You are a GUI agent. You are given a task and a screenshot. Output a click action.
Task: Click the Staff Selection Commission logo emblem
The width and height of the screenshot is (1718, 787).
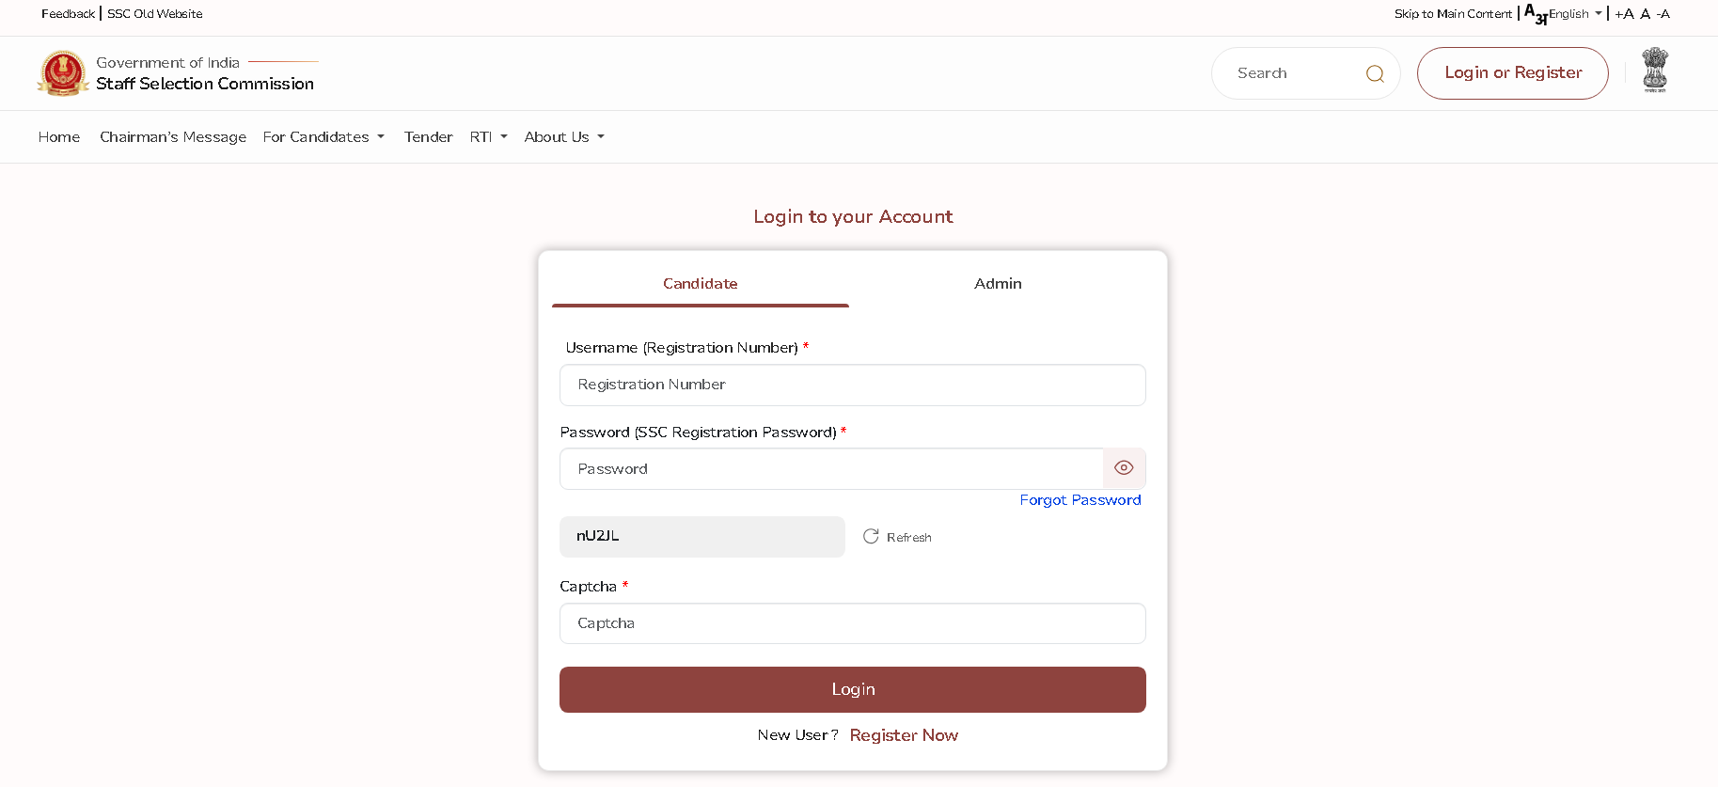coord(63,73)
